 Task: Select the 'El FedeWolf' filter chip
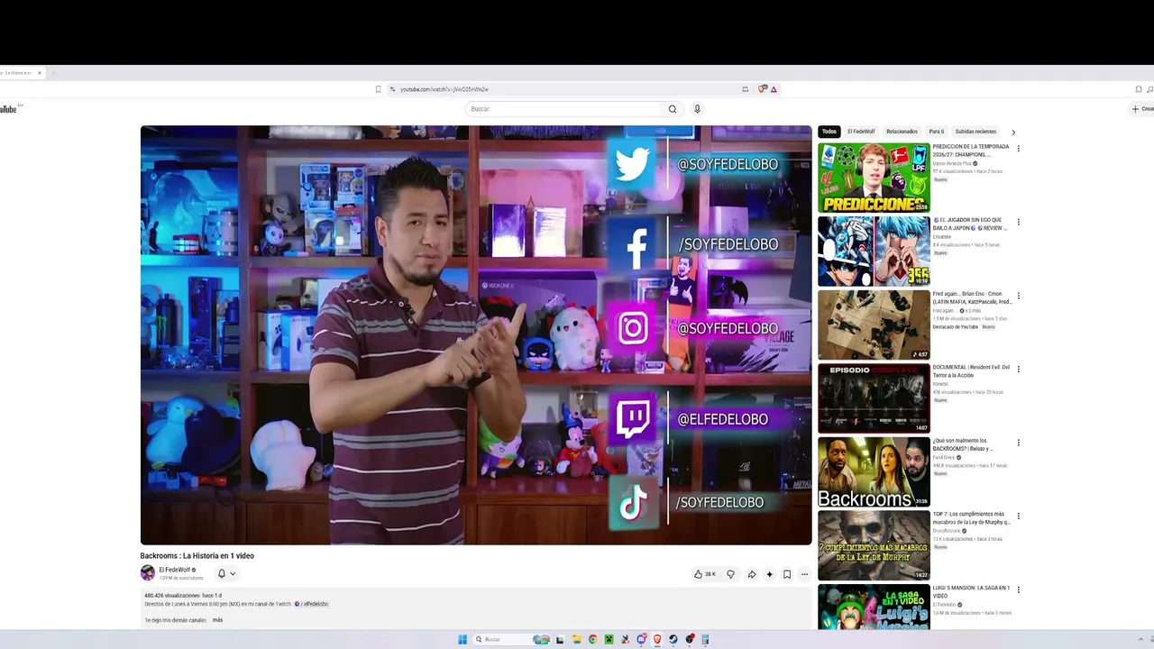tap(861, 132)
